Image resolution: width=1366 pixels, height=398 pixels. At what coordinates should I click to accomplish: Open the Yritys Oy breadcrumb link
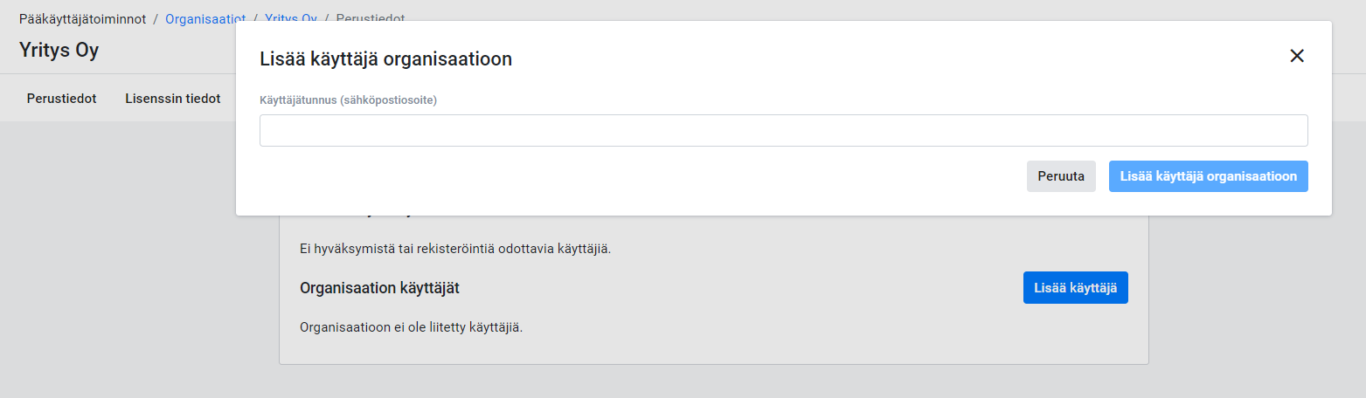coord(290,17)
